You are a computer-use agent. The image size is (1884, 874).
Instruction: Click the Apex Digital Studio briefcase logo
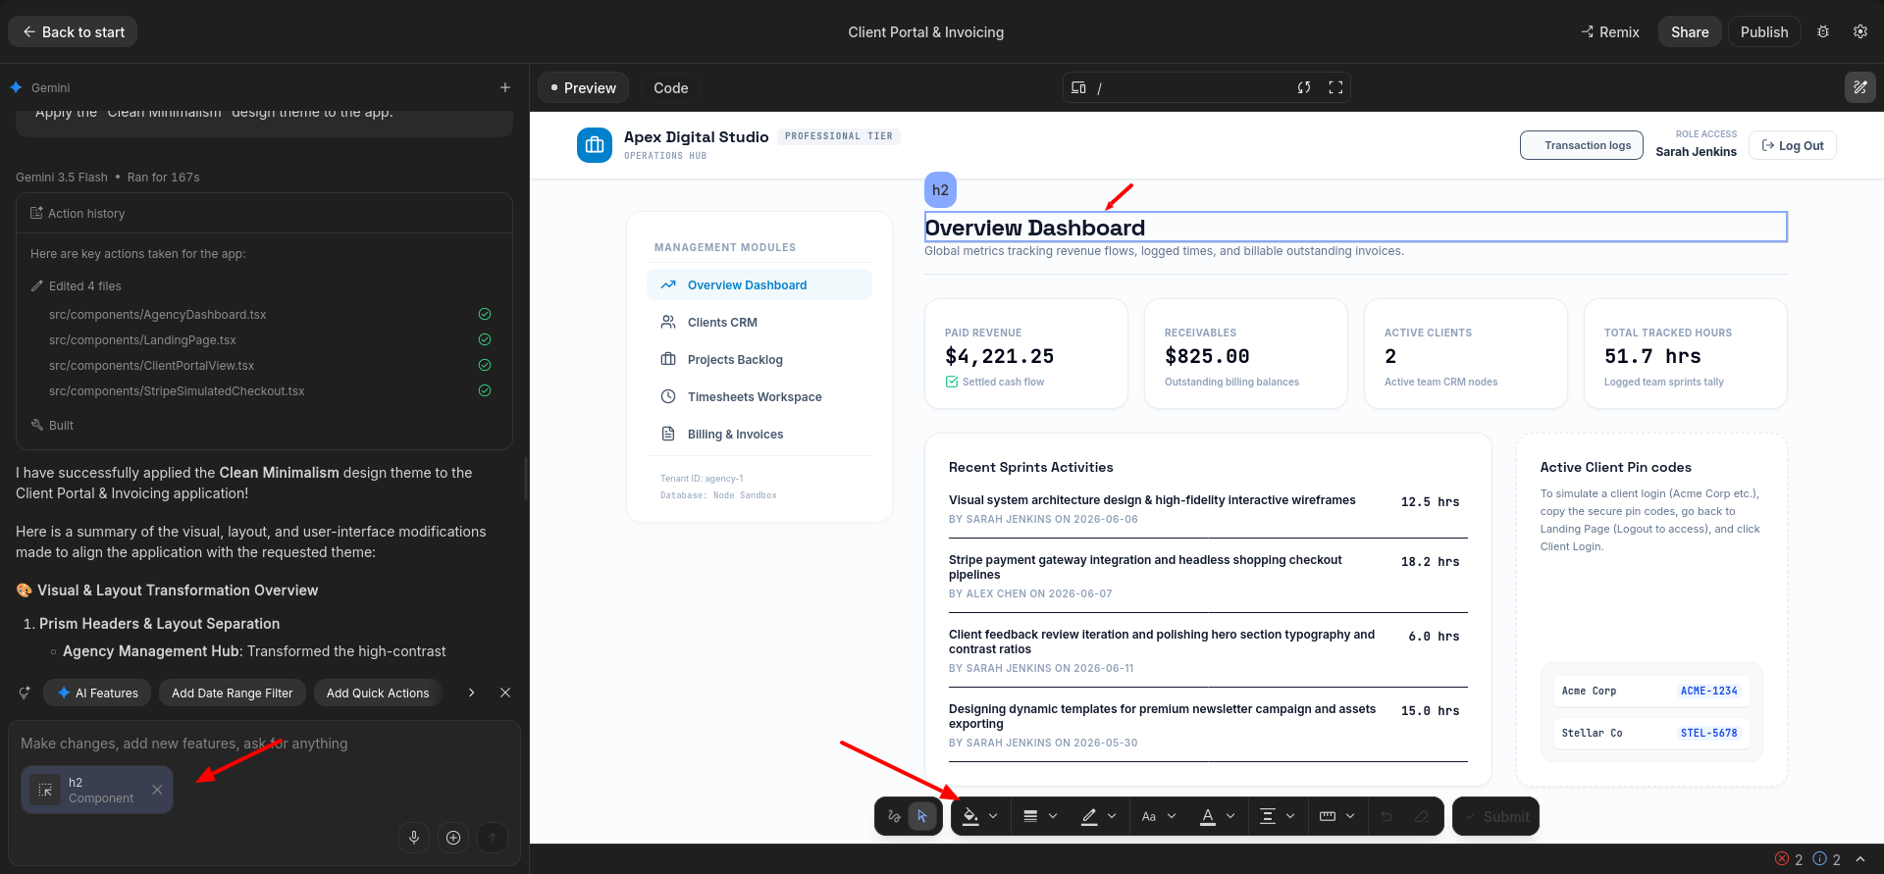[x=595, y=145]
